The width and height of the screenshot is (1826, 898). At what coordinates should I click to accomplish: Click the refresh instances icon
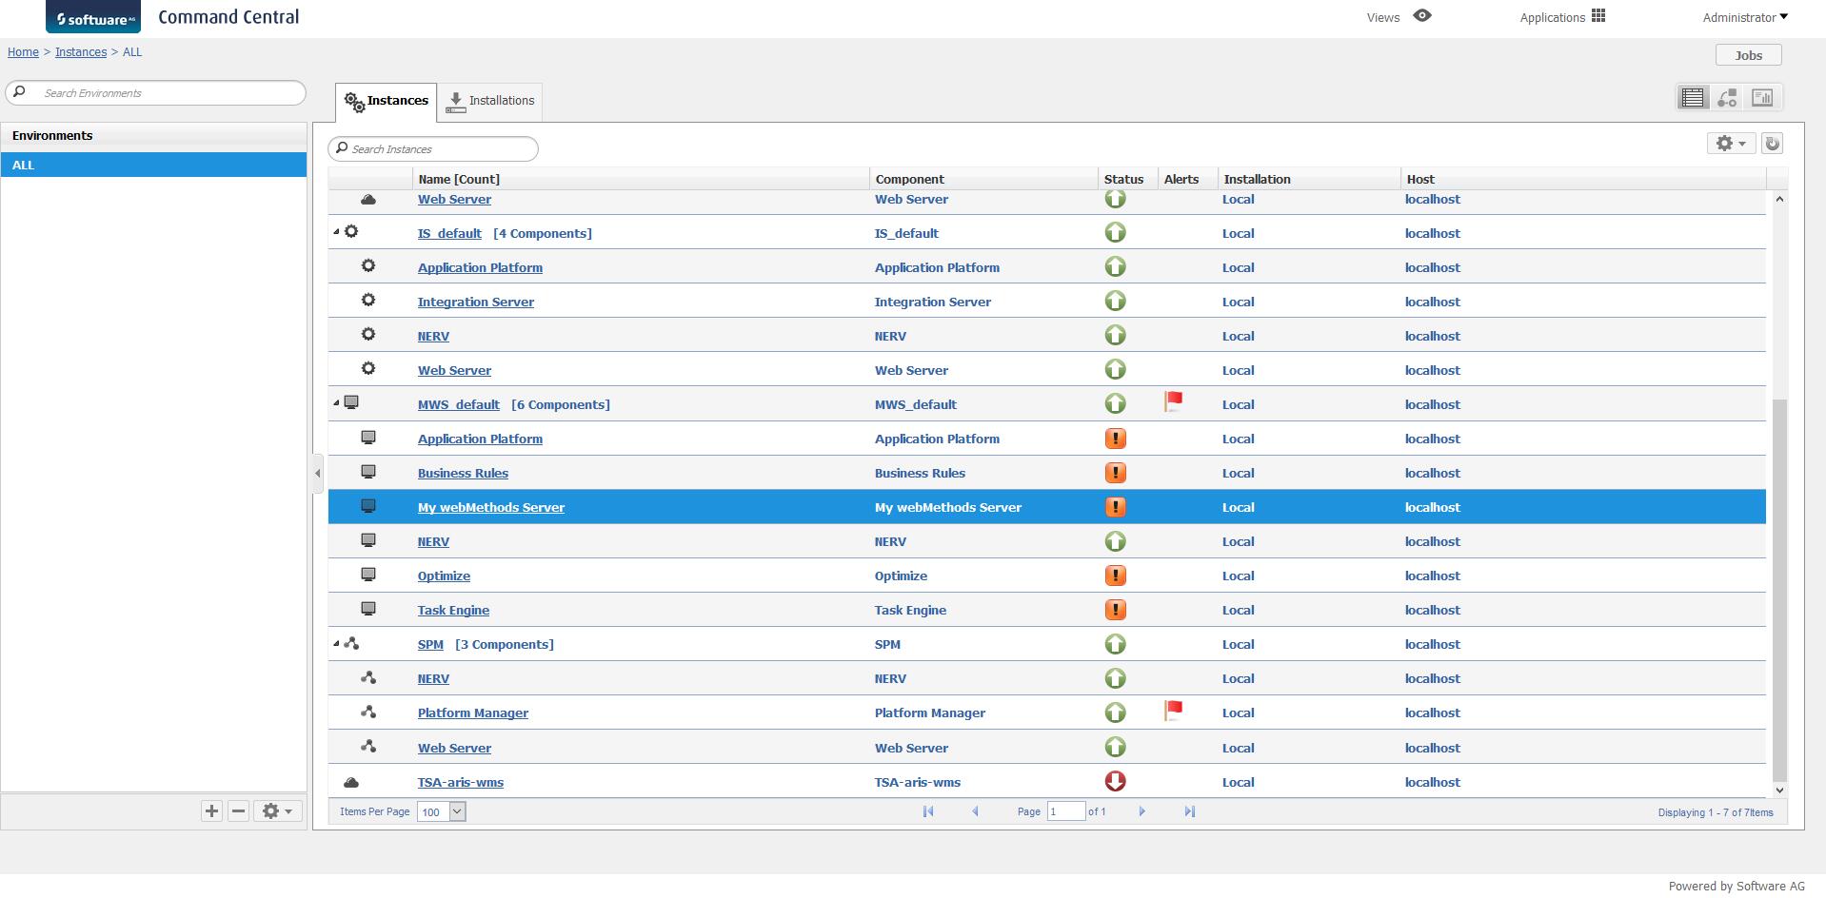point(1772,144)
